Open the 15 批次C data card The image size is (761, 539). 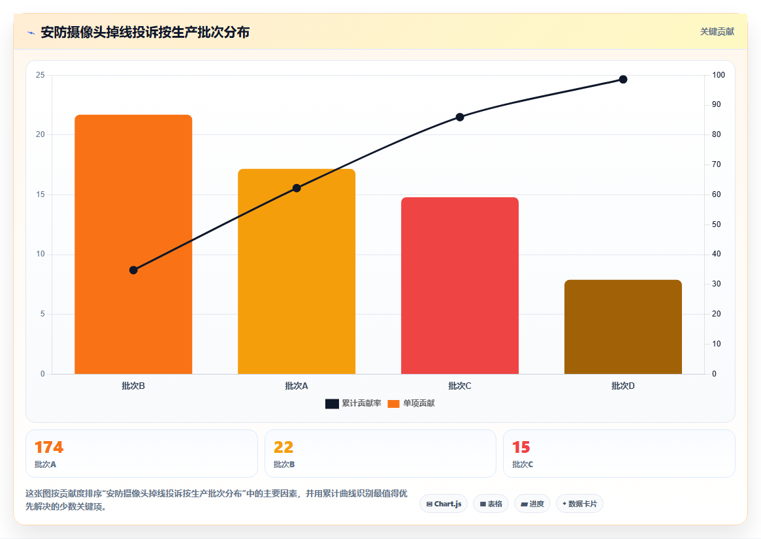point(619,454)
